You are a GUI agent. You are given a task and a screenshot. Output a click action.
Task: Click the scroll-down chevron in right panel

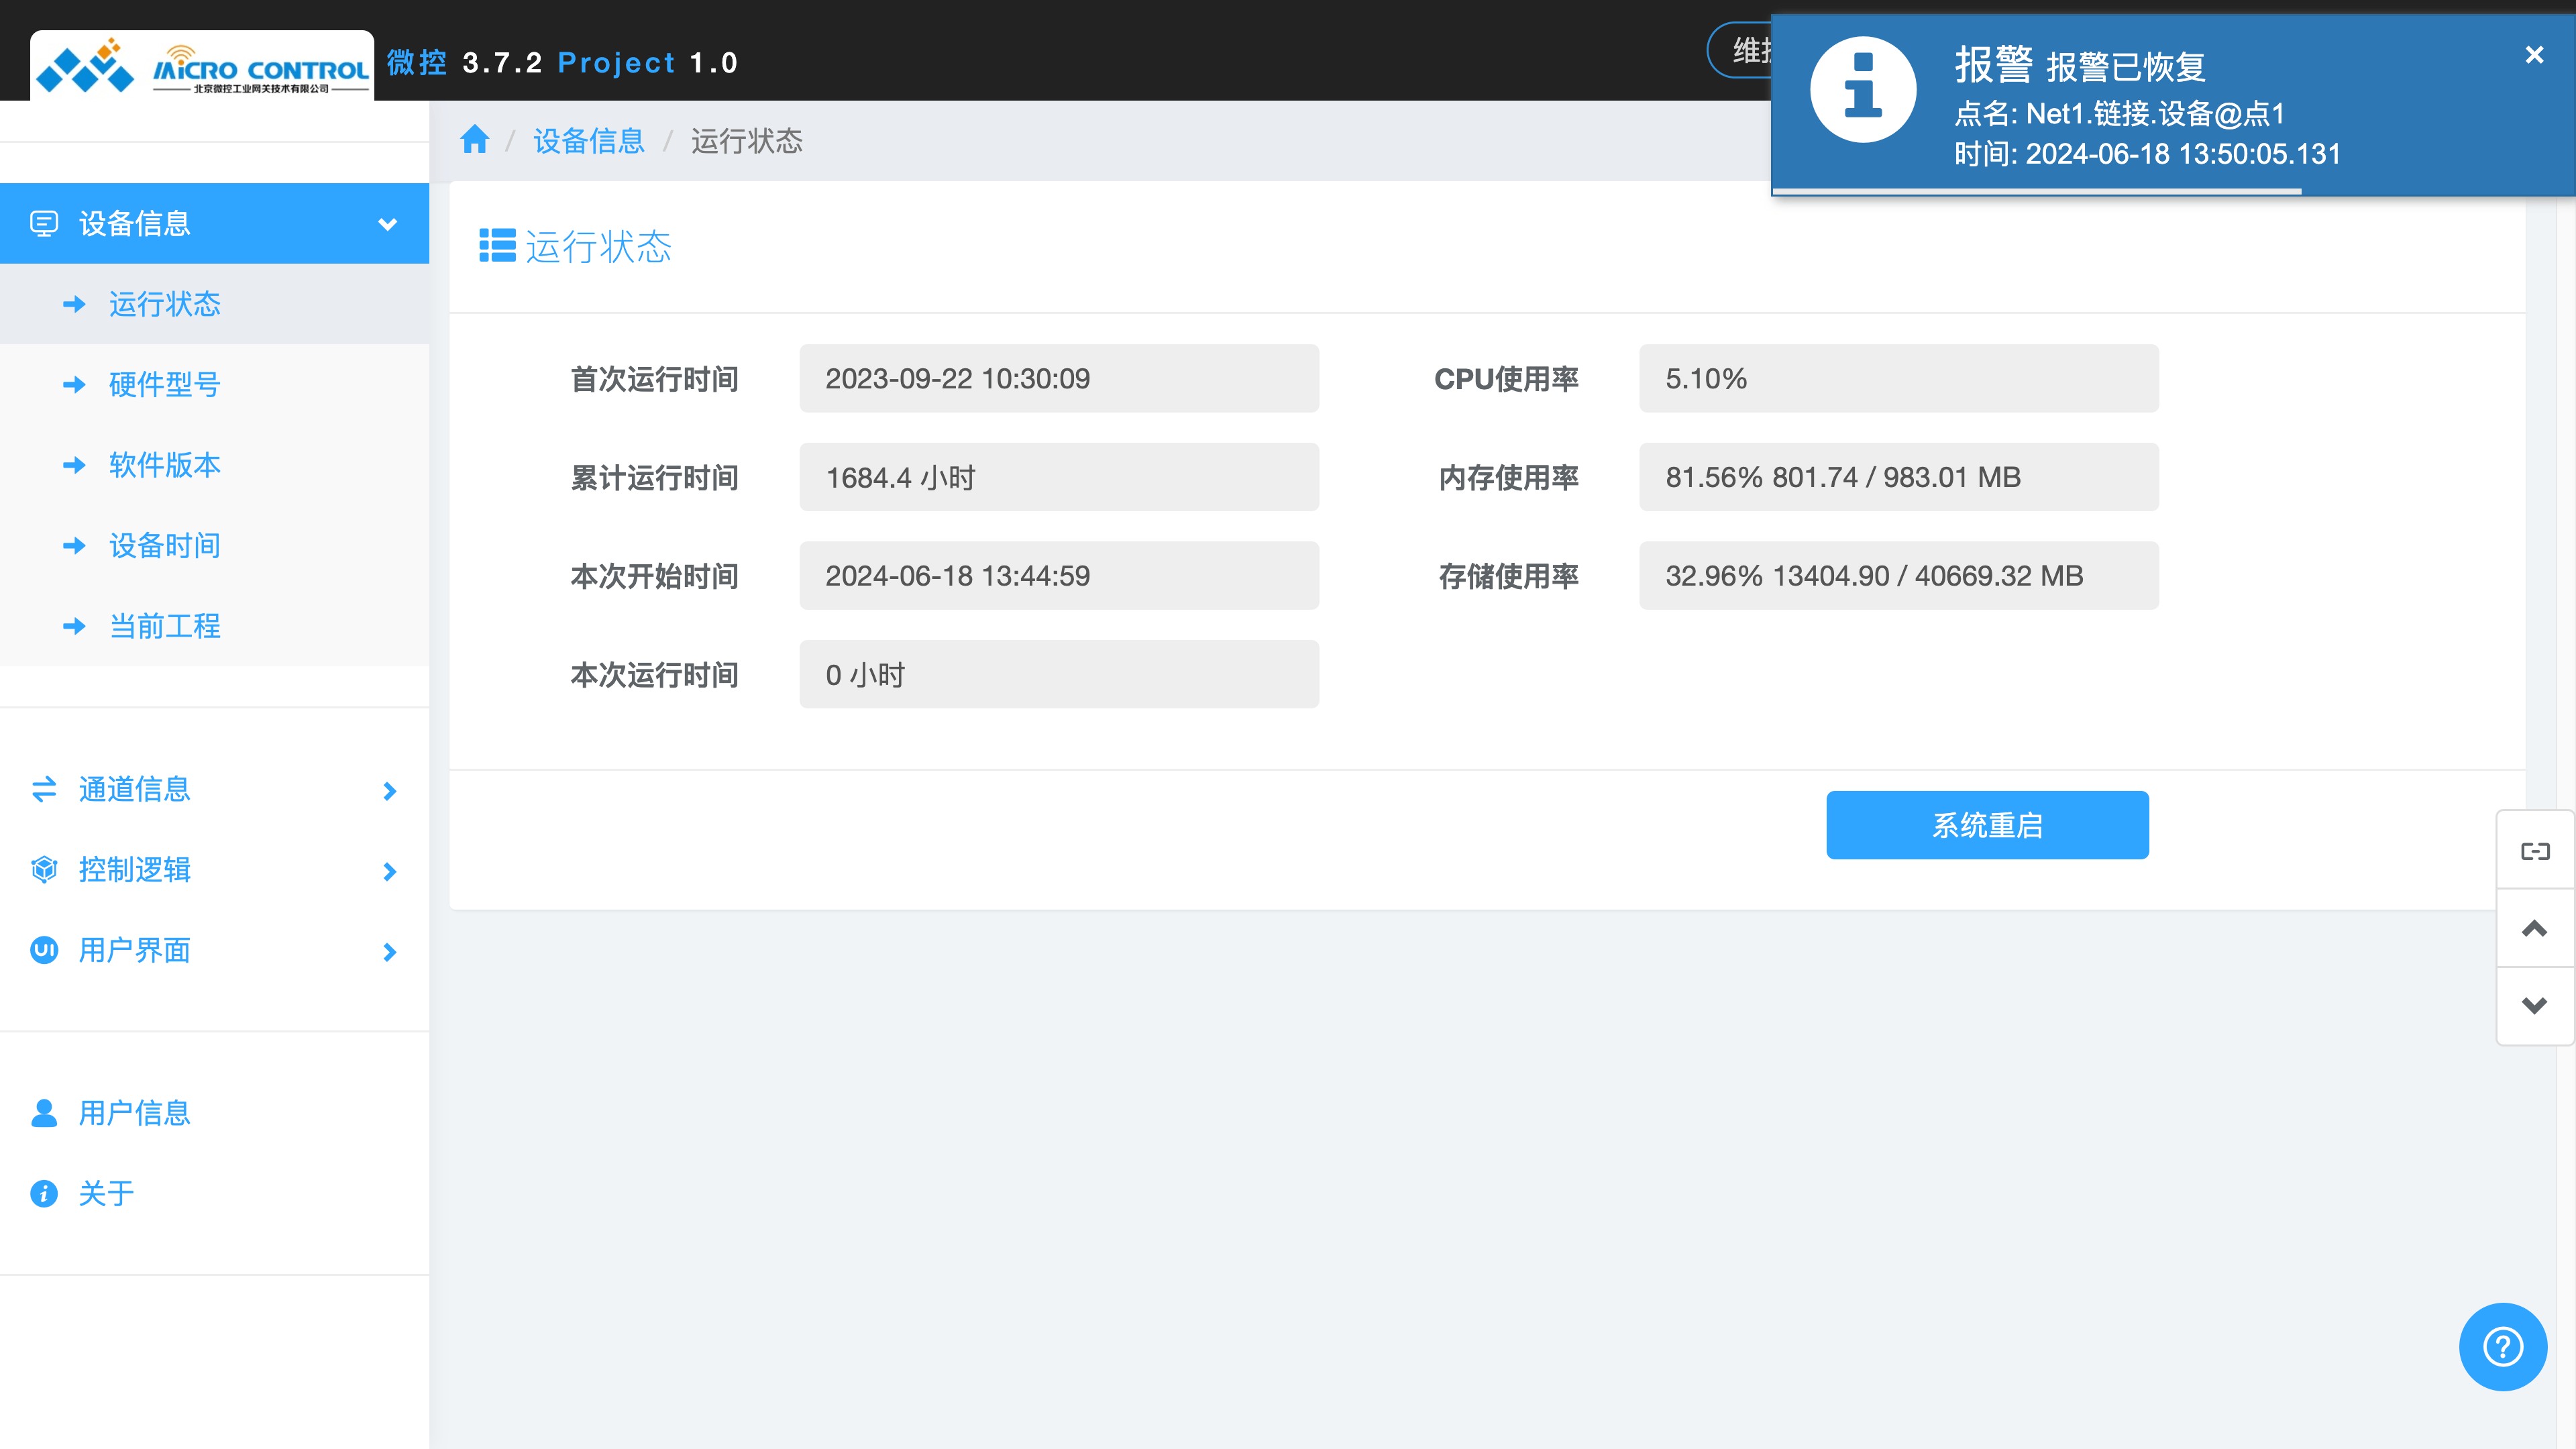coord(2534,1005)
